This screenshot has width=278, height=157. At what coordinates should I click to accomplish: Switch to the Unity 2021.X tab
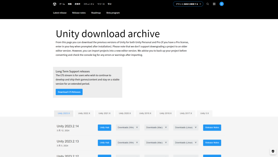[x=105, y=113]
